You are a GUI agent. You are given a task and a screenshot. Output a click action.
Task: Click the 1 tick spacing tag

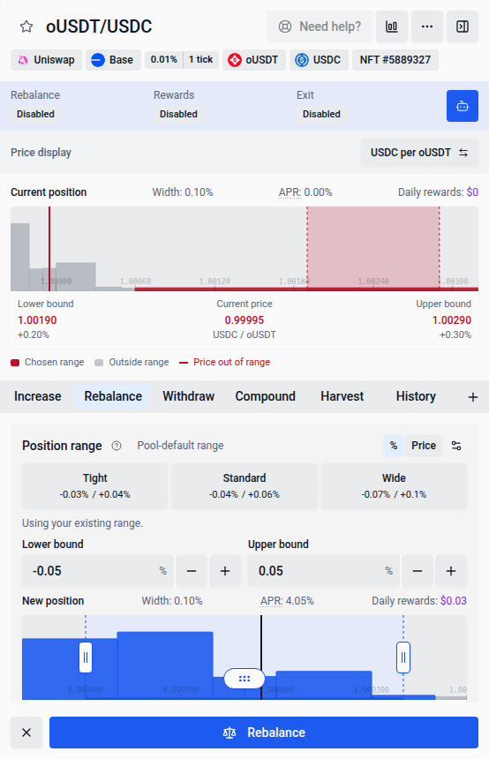coord(201,59)
